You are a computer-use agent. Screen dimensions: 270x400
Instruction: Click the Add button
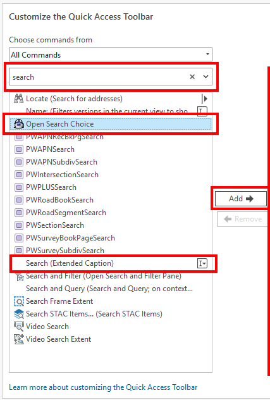(241, 199)
